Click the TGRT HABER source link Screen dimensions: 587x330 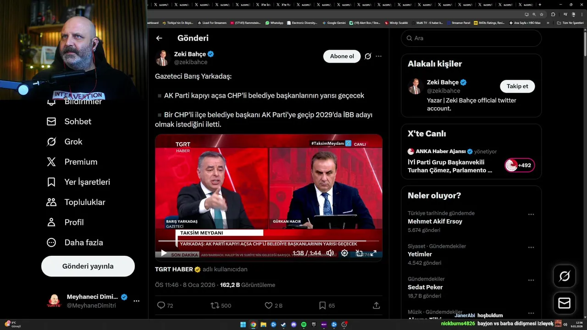[x=174, y=269]
